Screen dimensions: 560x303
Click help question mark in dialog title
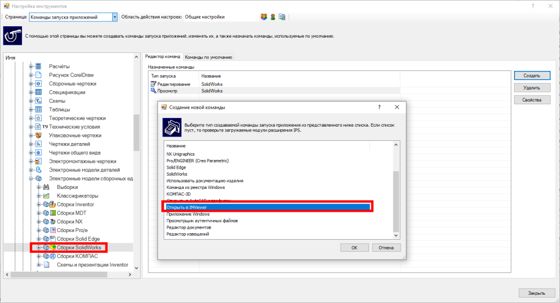point(379,108)
